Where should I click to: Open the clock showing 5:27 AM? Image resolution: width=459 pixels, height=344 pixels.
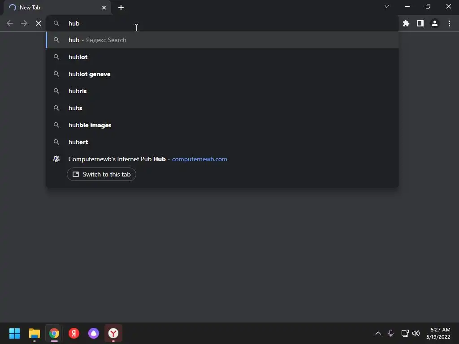tap(438, 333)
